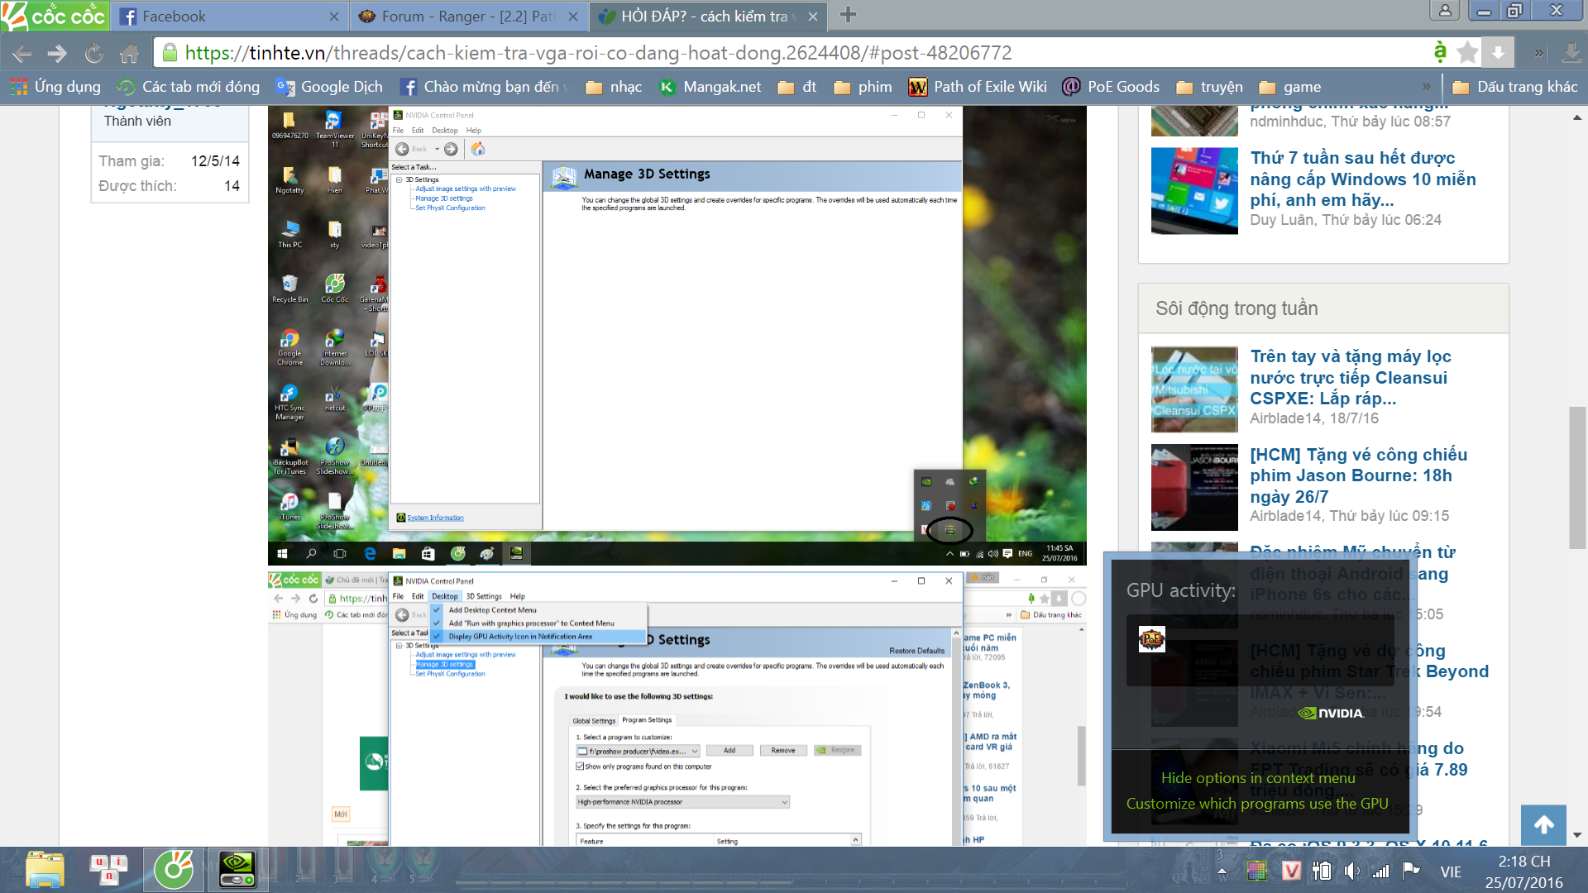This screenshot has height=893, width=1588.
Task: View site security via green padlock icon
Action: coord(170,53)
